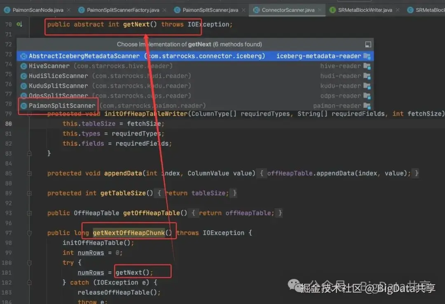Image resolution: width=445 pixels, height=304 pixels.
Task: Switch to the SRMetaBlockWriter.java tab
Action: (365, 10)
